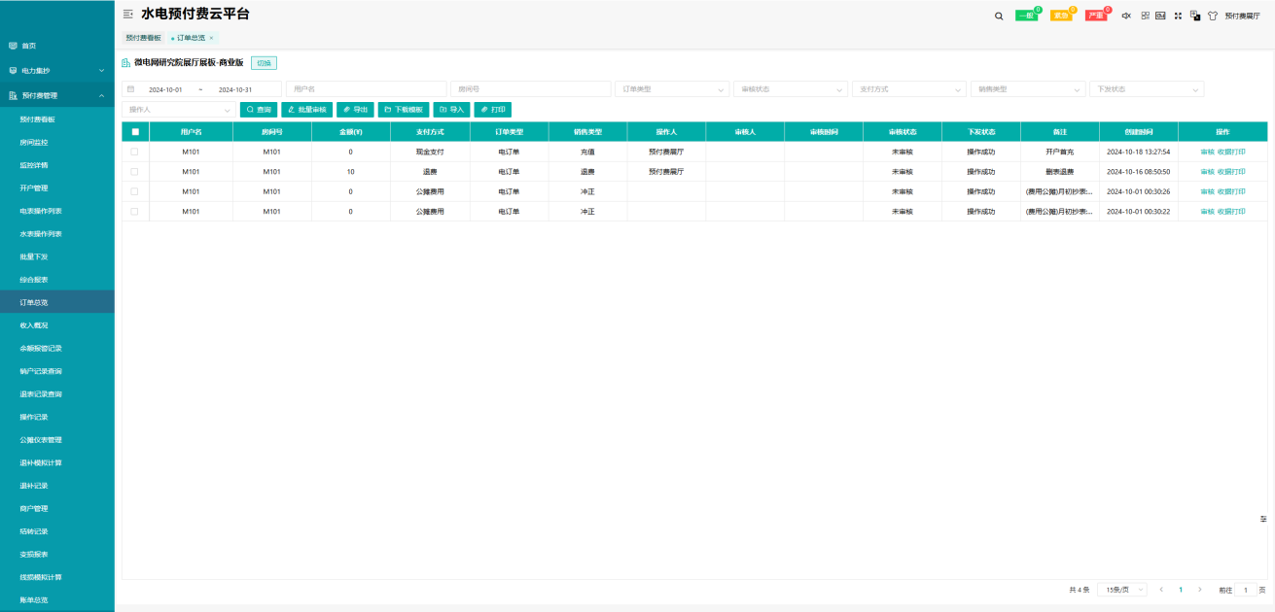1275x612 pixels.
Task: Click the 批量审核 button
Action: [x=306, y=110]
